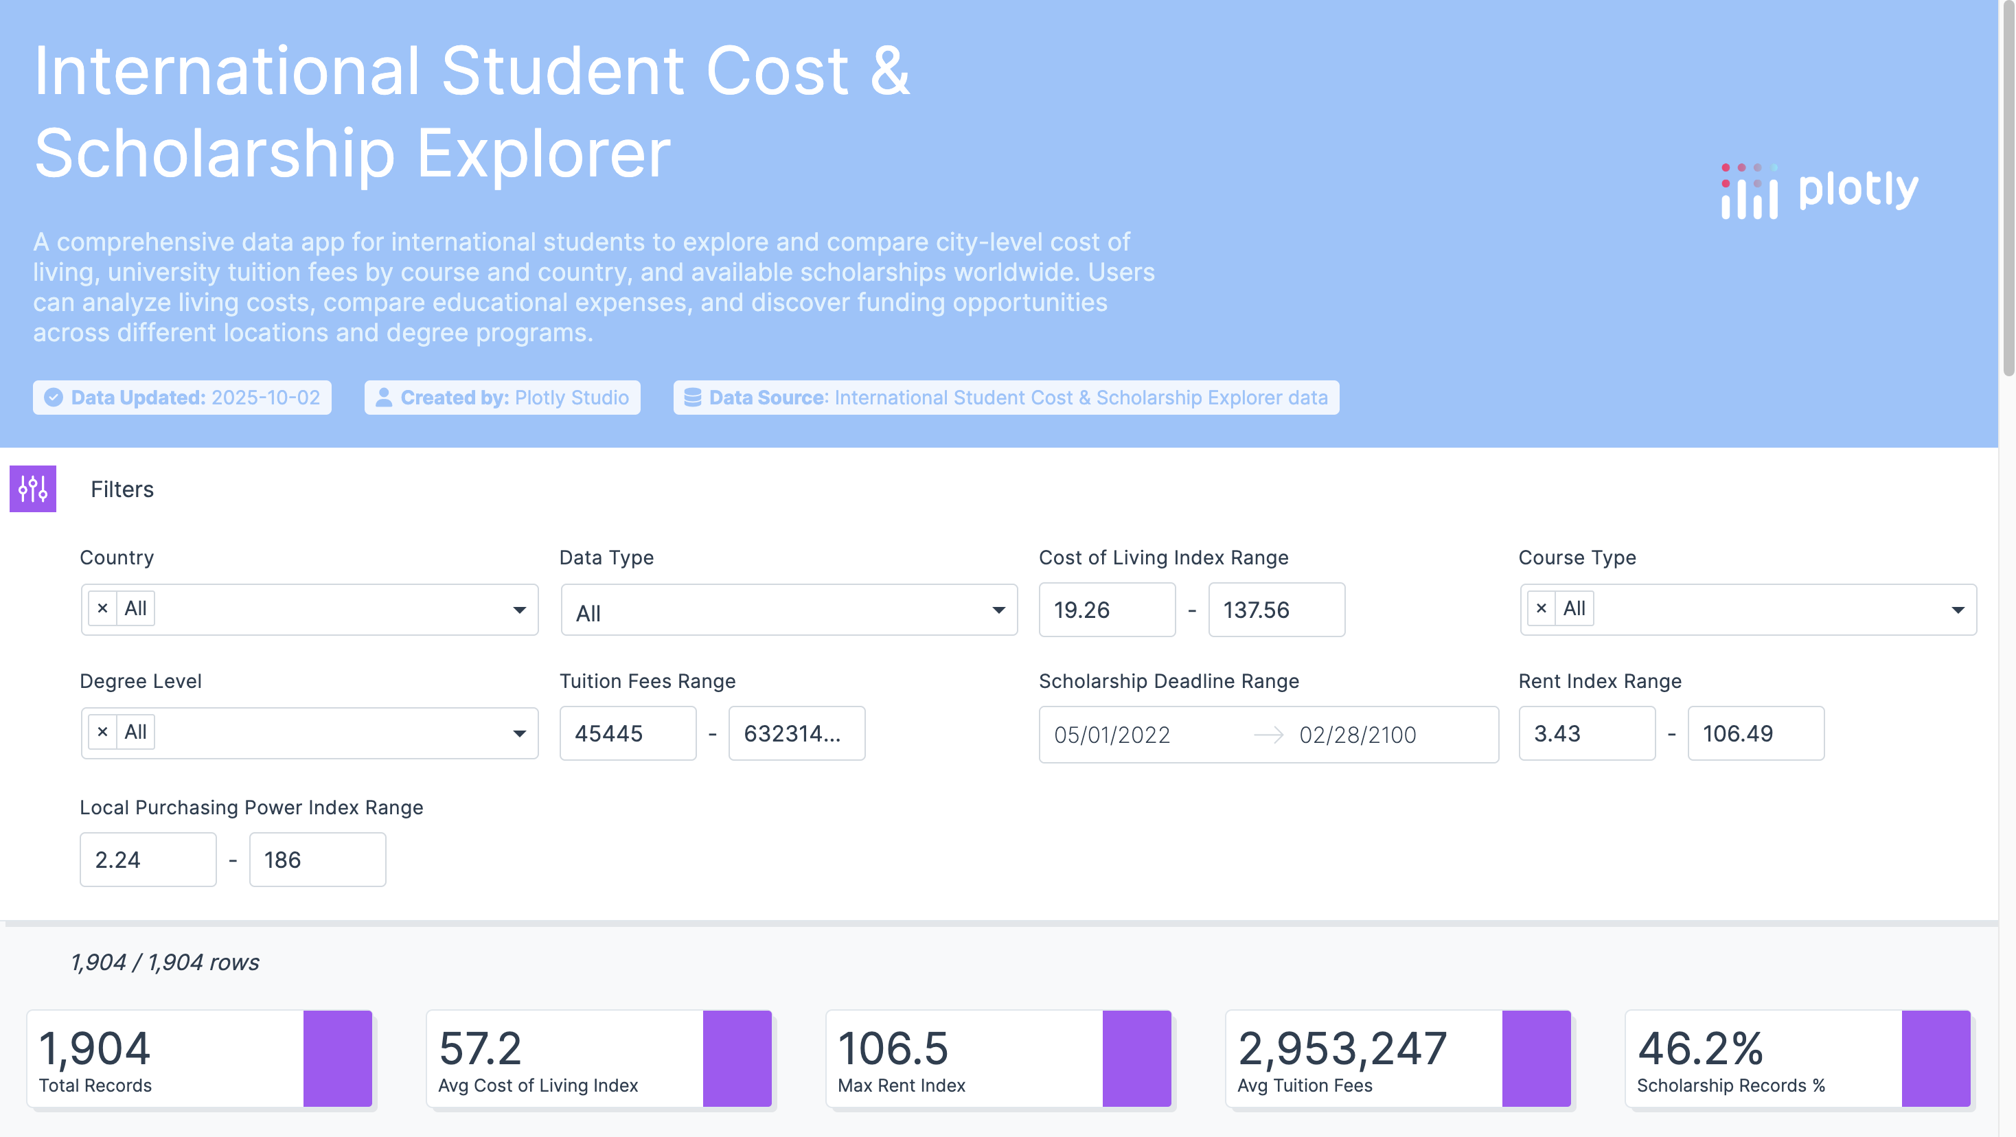Click the database icon on Data Source badge
The width and height of the screenshot is (2016, 1137).
[692, 397]
